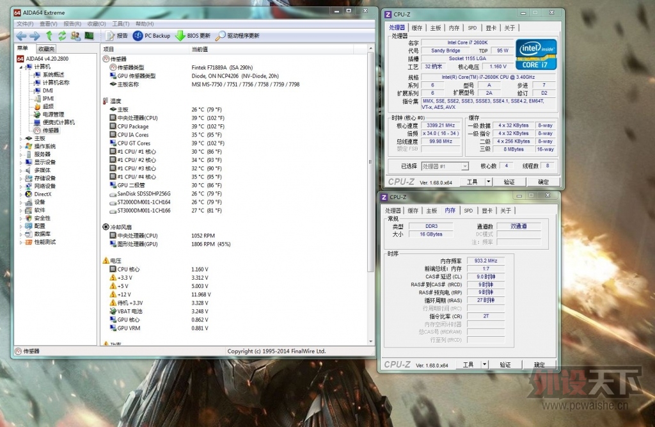The width and height of the screenshot is (655, 427).
Task: Click the 项目 column header
Action: [145, 49]
